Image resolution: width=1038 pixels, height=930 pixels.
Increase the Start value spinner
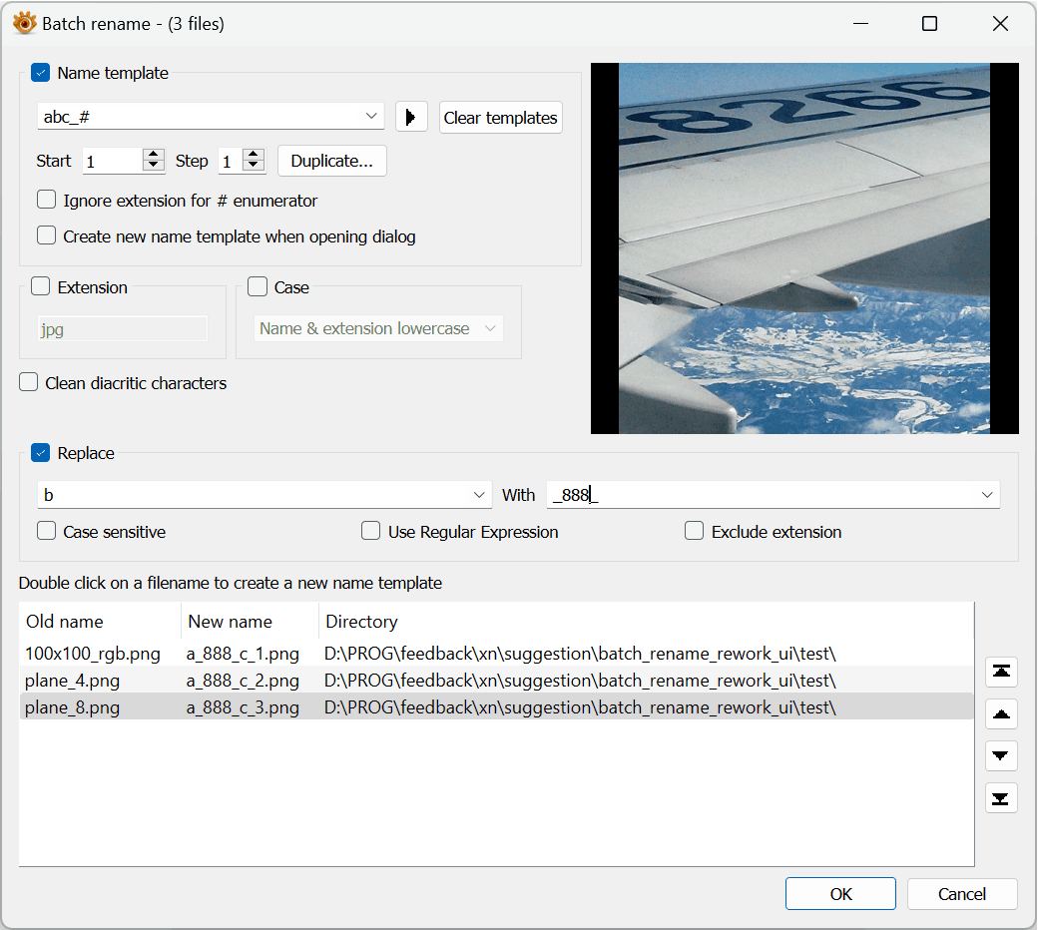153,155
